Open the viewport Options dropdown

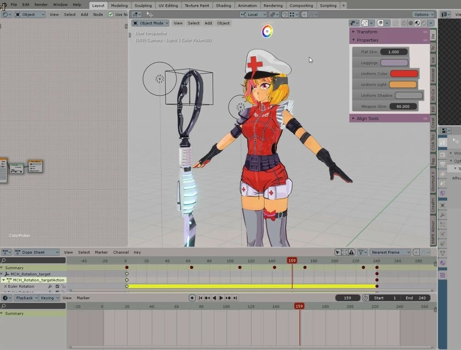tap(423, 14)
